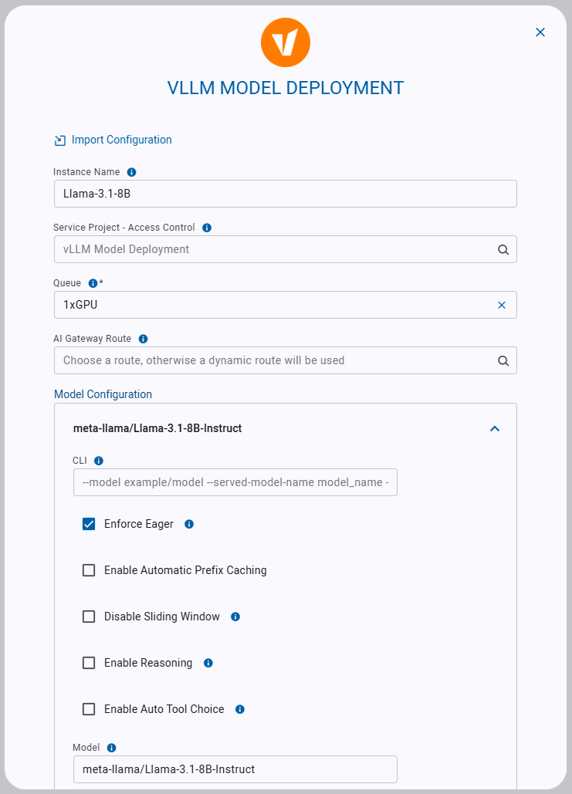Open the info icon next to Queue
The width and height of the screenshot is (572, 794).
[x=91, y=282]
